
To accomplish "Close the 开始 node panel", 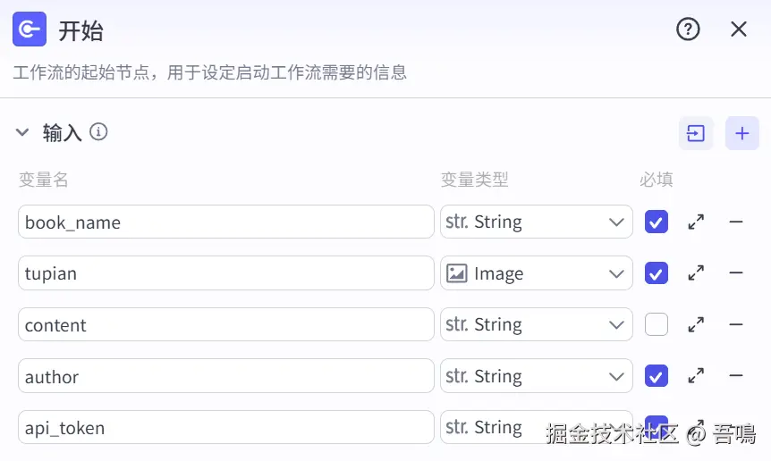I will tap(738, 29).
